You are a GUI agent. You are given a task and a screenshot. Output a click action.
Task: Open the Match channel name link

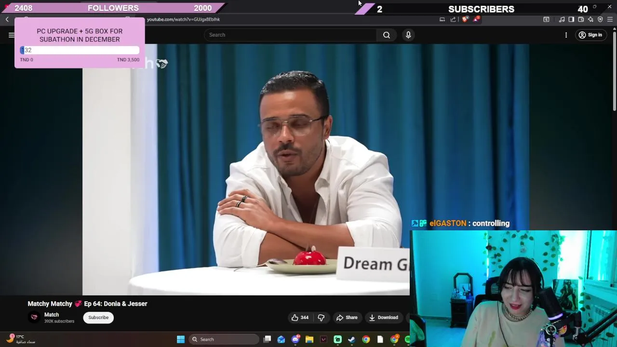52,315
